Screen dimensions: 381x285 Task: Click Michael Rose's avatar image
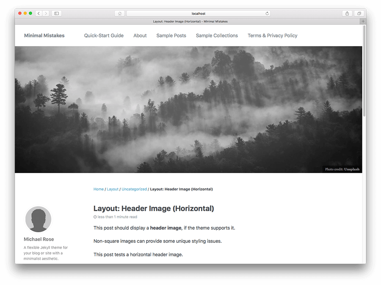(38, 219)
